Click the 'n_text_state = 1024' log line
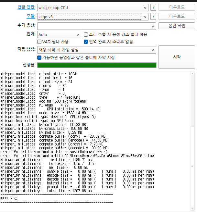 [x=38, y=74]
